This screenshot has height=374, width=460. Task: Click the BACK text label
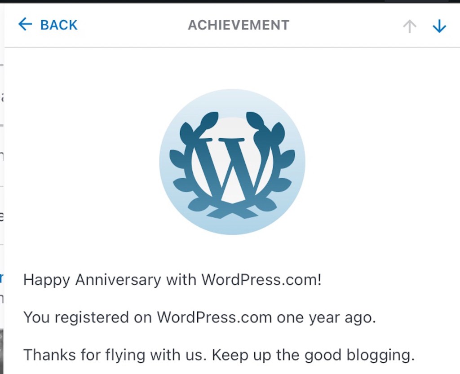[x=59, y=25]
